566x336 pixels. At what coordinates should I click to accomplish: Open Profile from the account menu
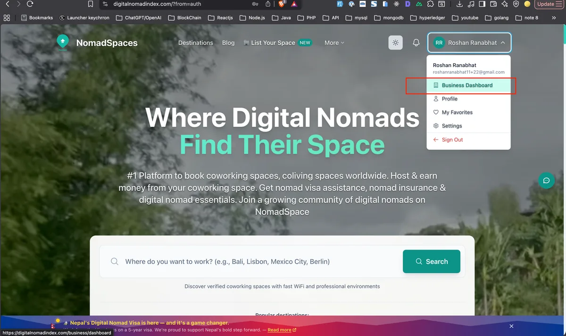tap(449, 99)
